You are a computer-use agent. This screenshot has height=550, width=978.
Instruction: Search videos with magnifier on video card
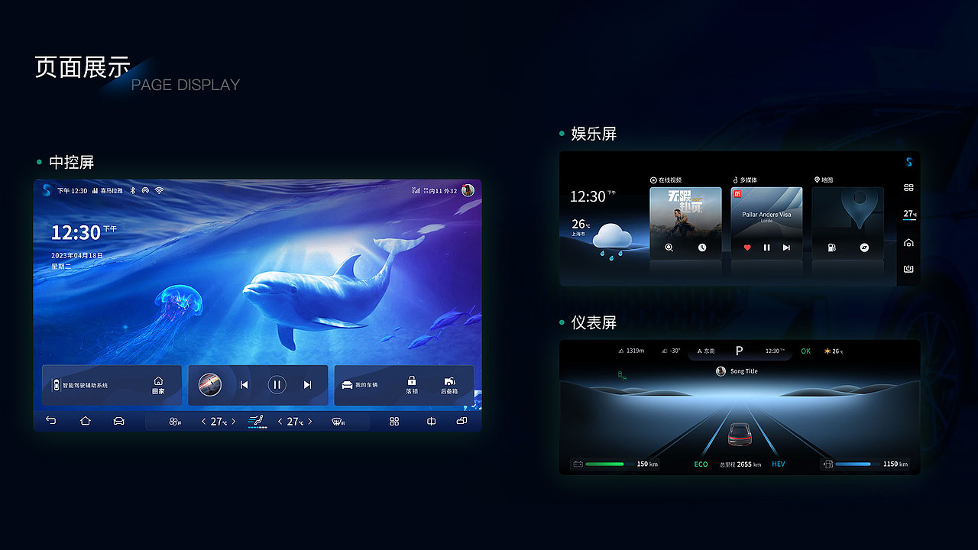(x=669, y=247)
